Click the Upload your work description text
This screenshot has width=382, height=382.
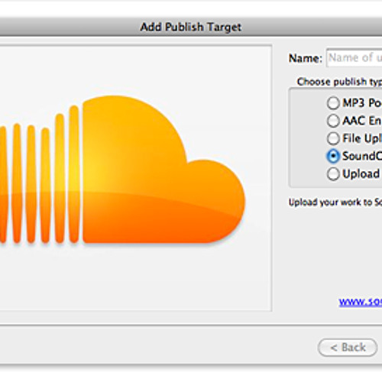pos(335,202)
